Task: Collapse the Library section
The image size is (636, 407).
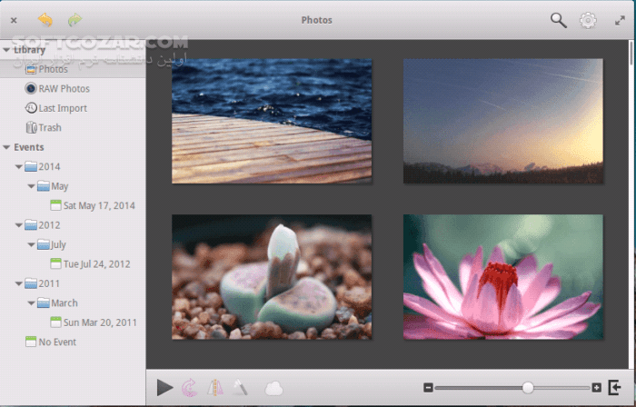Action: pyautogui.click(x=6, y=50)
